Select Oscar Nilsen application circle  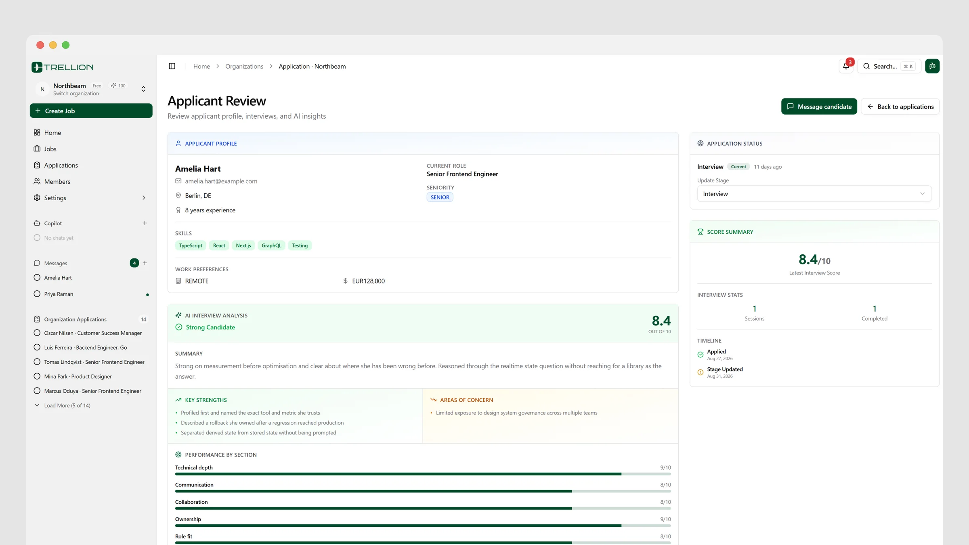click(37, 333)
